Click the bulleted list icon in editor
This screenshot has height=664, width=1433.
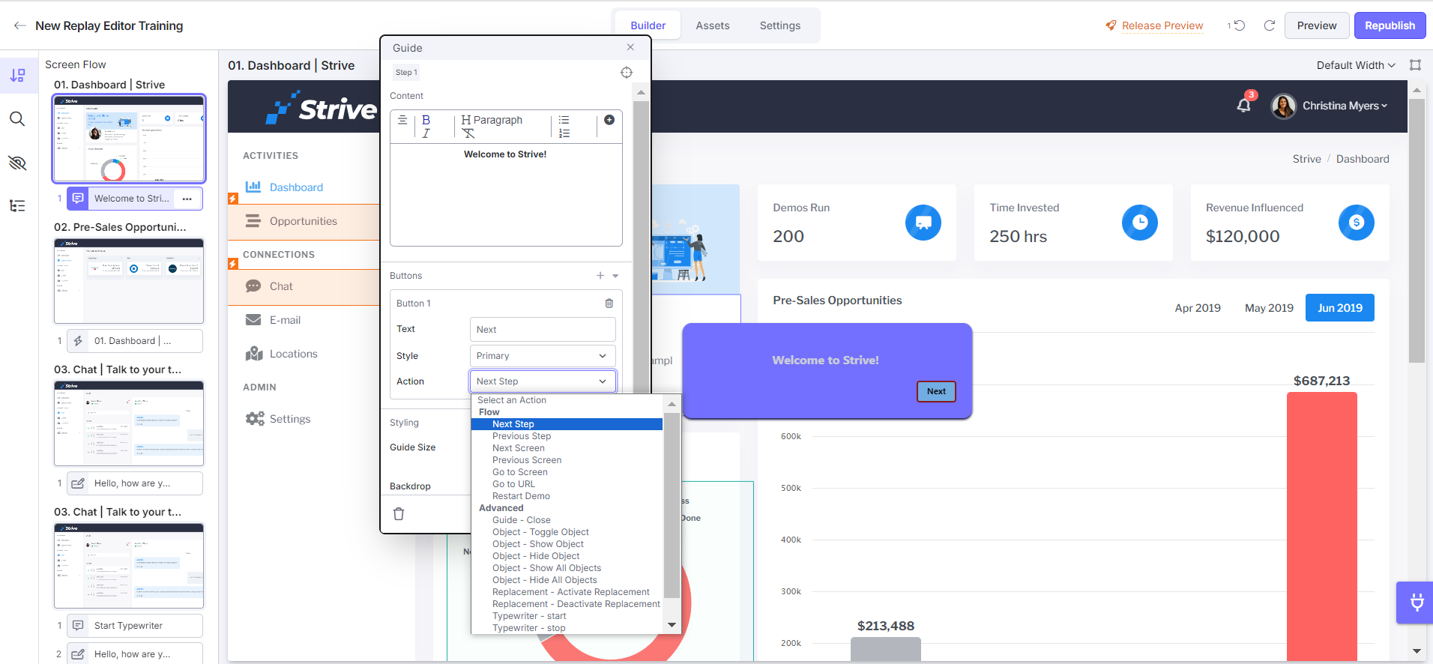564,120
